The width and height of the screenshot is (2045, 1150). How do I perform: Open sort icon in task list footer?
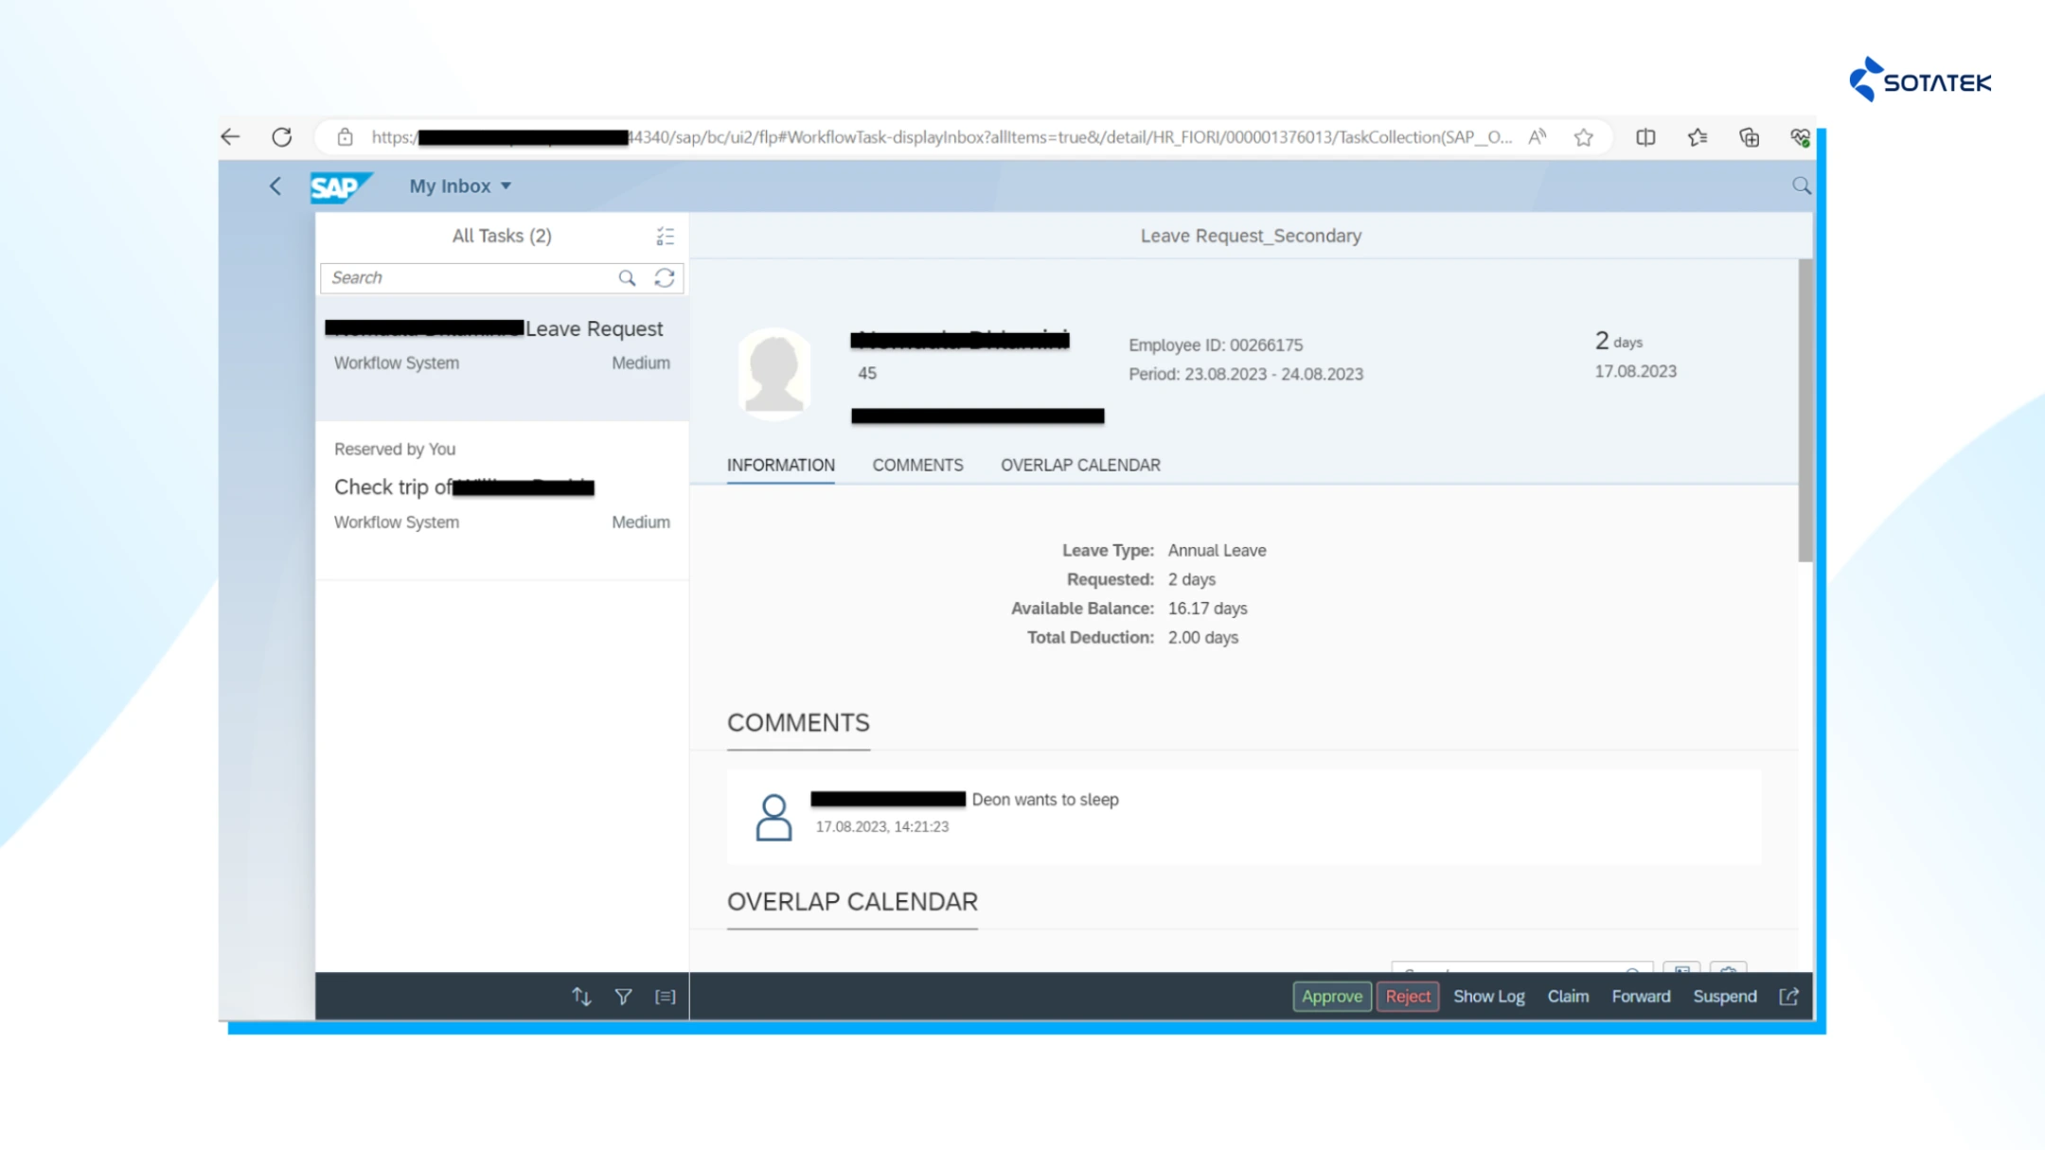pyautogui.click(x=581, y=997)
